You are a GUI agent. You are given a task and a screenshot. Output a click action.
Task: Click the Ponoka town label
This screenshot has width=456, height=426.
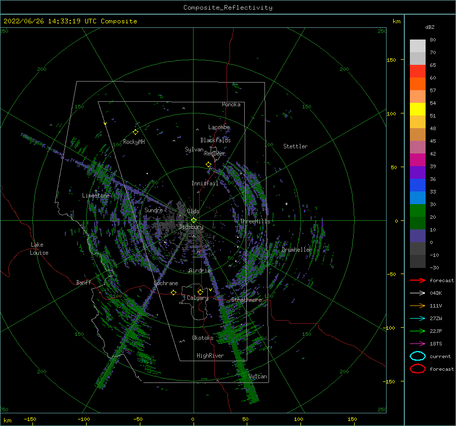(x=231, y=104)
